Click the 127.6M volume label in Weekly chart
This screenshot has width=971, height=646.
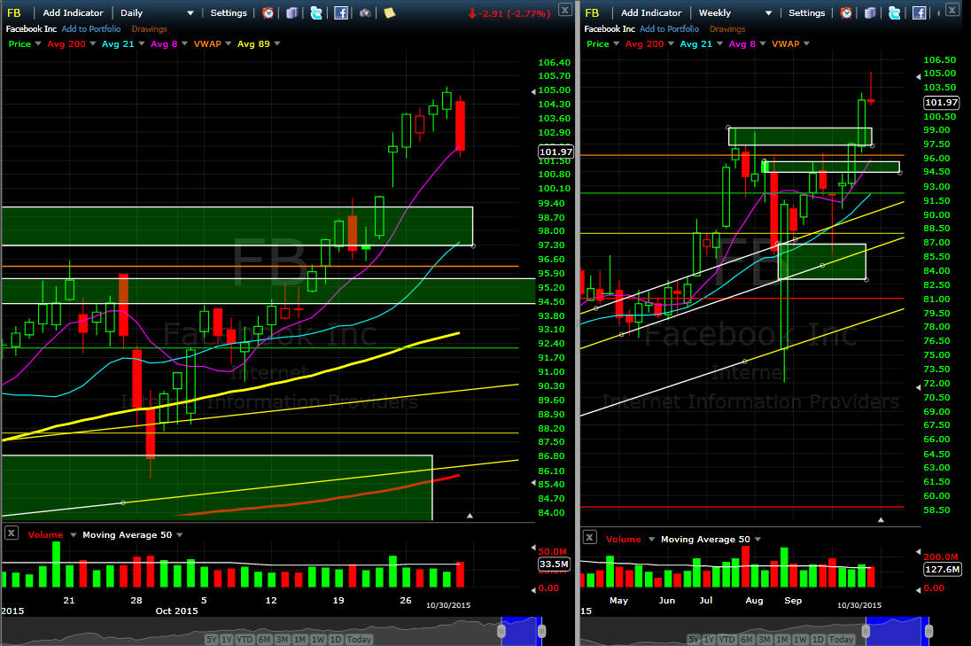tap(942, 569)
